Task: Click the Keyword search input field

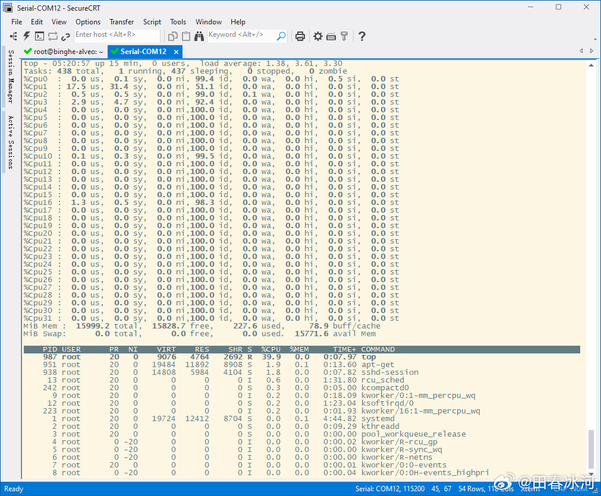Action: pos(242,35)
